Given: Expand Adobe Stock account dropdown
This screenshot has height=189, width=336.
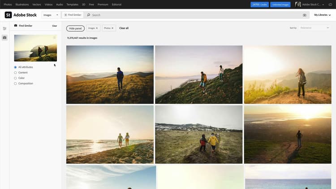Looking at the screenshot, I should pos(313,4).
